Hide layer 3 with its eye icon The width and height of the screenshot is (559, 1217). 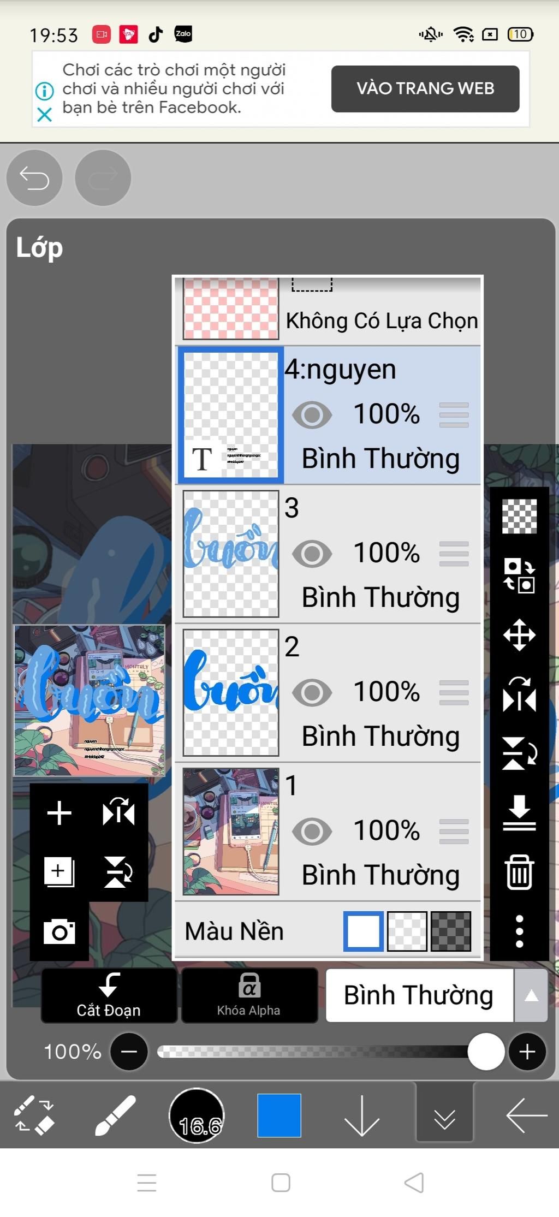(312, 554)
